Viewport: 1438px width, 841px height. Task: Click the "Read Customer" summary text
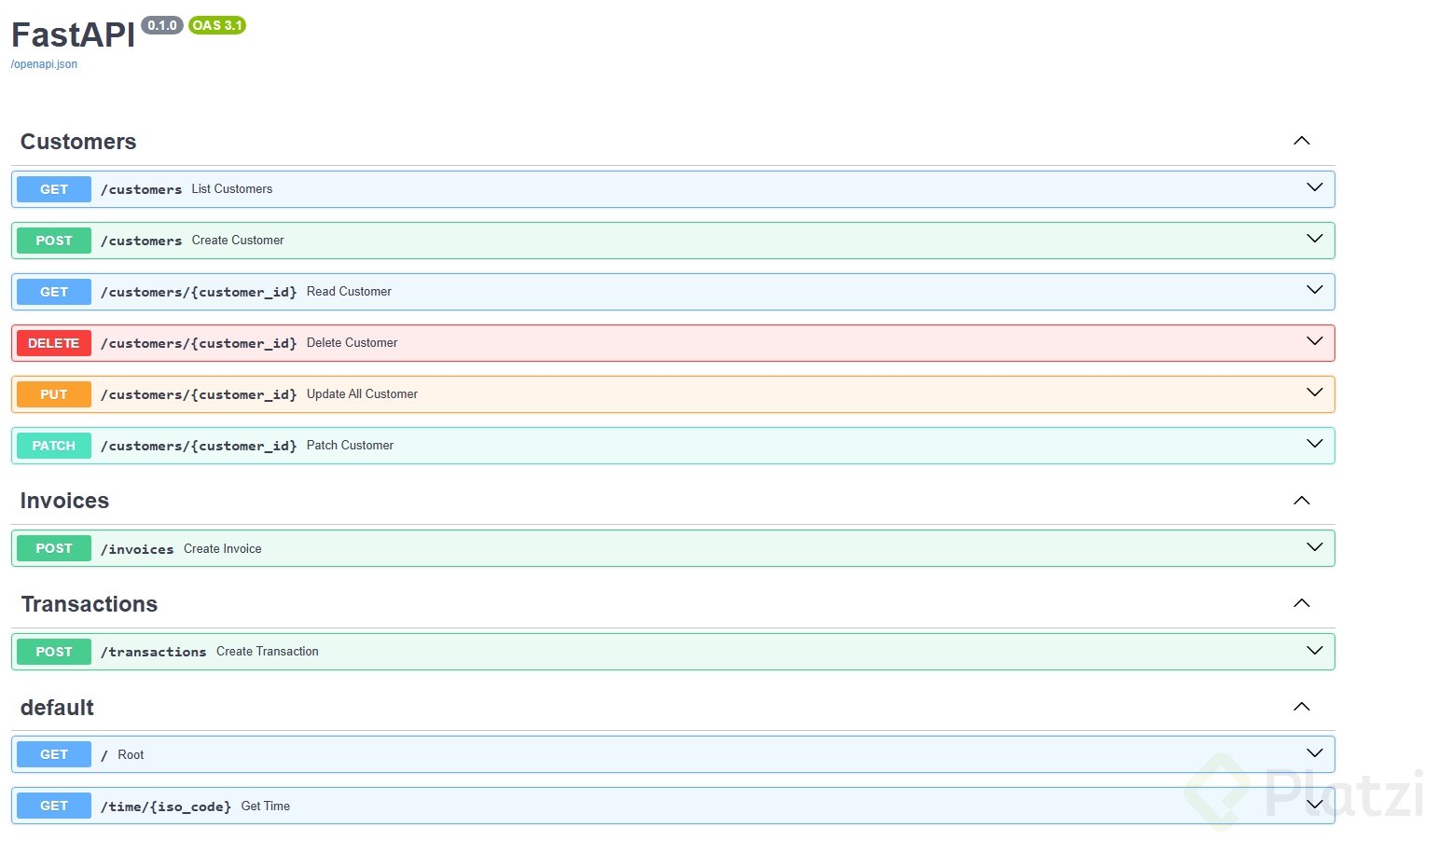349,291
